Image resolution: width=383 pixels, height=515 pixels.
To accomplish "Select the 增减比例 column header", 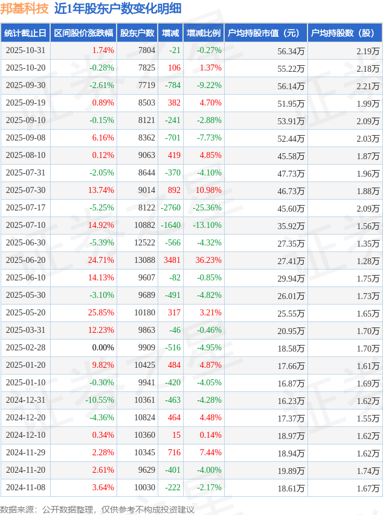I will click(x=204, y=33).
